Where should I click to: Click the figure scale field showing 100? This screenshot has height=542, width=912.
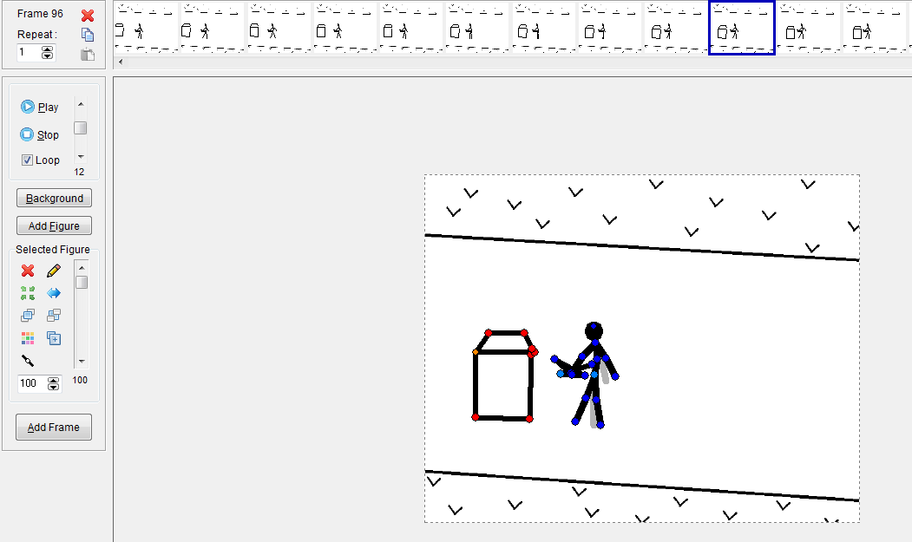point(32,383)
